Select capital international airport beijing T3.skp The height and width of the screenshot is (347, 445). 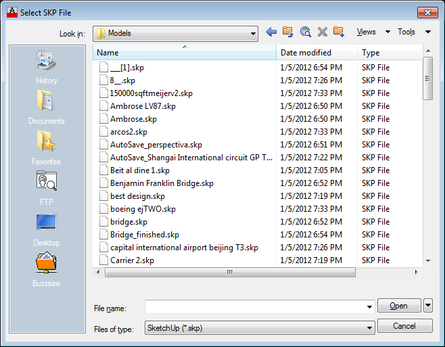point(184,248)
